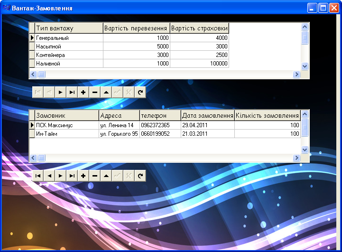
Task: Click the 'Дата замовлення' column header
Action: coord(208,116)
